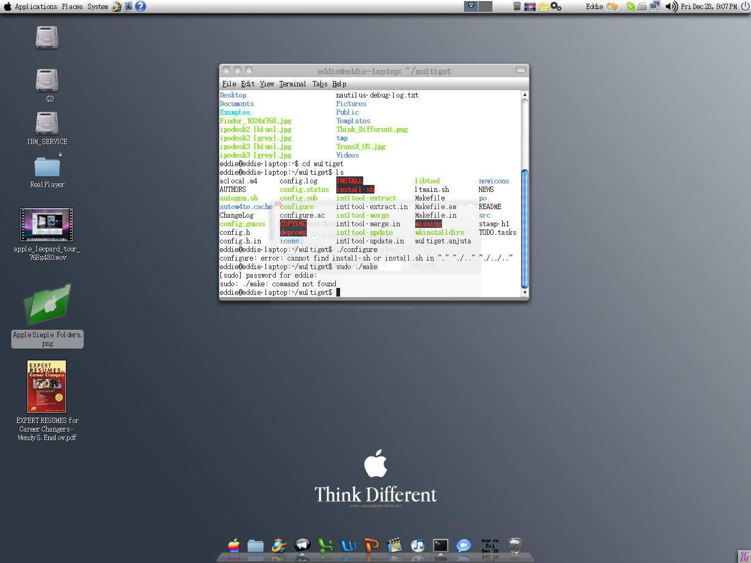This screenshot has height=563, width=751.
Task: Open the mail stamp icon in top panel
Action: (128, 6)
